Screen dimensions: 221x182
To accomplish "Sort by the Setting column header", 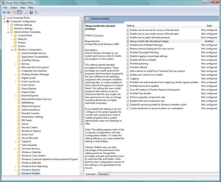I will (x=162, y=26).
